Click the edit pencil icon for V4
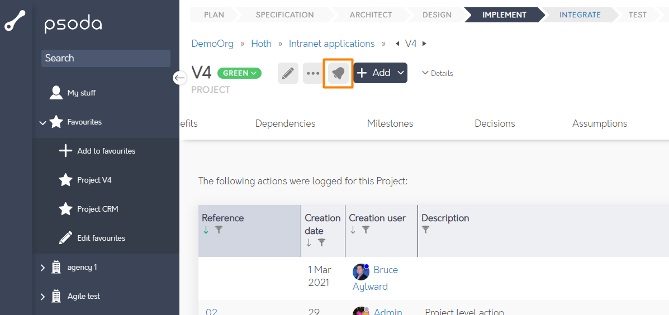The height and width of the screenshot is (315, 669). coord(288,73)
